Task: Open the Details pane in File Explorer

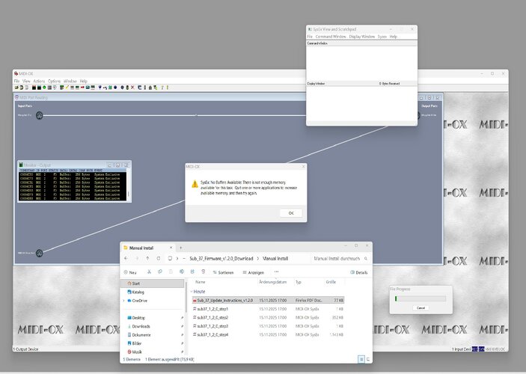Action: click(x=359, y=272)
